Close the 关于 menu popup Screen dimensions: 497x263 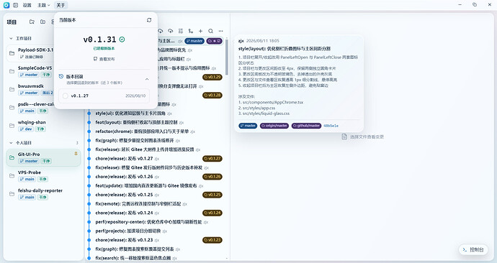pyautogui.click(x=61, y=5)
